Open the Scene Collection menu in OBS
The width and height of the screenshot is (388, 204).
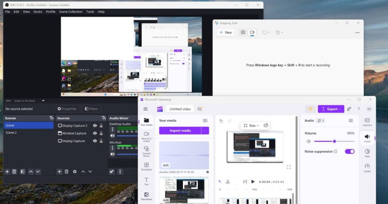click(71, 12)
